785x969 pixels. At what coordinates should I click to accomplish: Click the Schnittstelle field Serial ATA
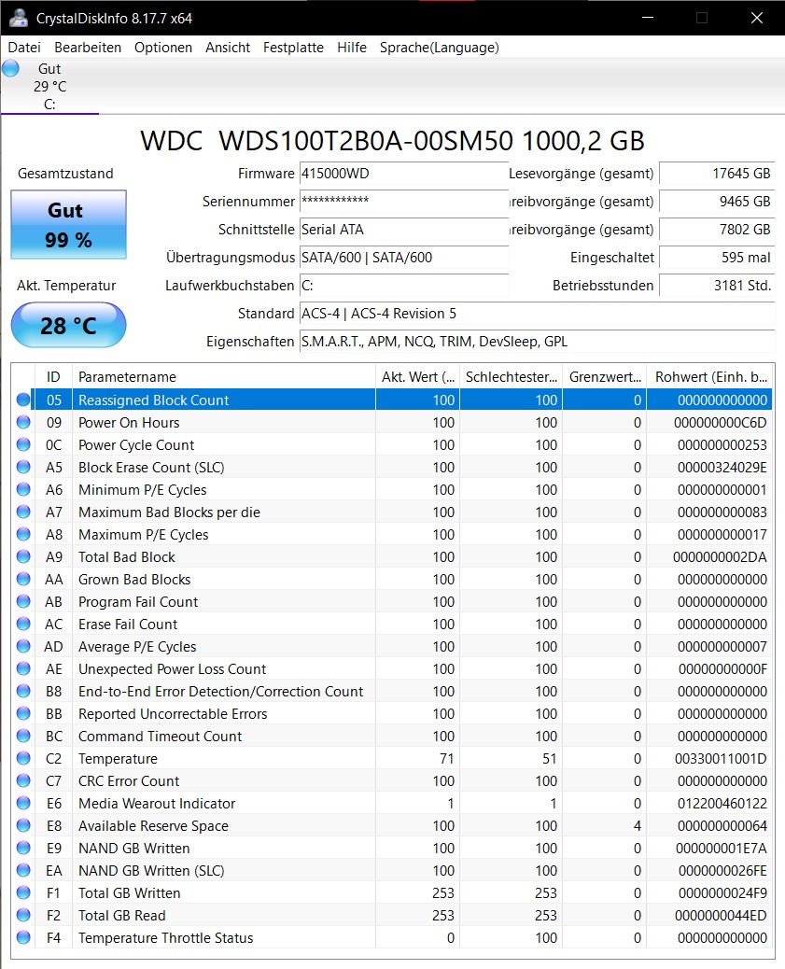[403, 230]
